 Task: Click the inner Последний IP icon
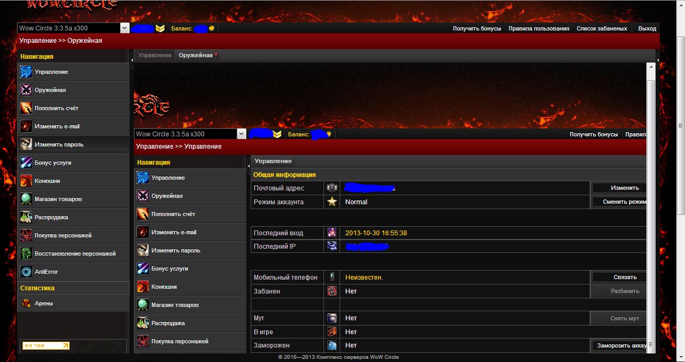coord(332,247)
